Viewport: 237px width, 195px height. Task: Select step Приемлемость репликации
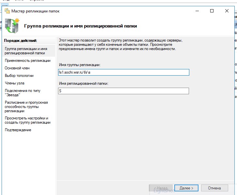28,61
